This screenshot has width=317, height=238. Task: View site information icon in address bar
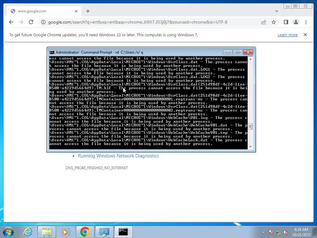[x=43, y=22]
